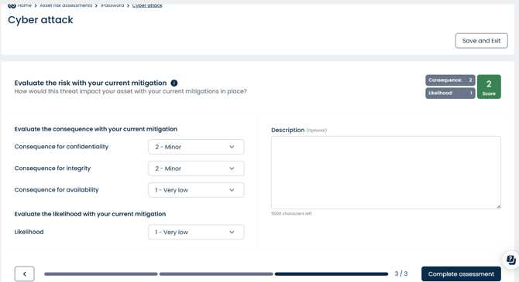Select the first progress step segment
Screen dimensions: 519x282
click(x=101, y=274)
